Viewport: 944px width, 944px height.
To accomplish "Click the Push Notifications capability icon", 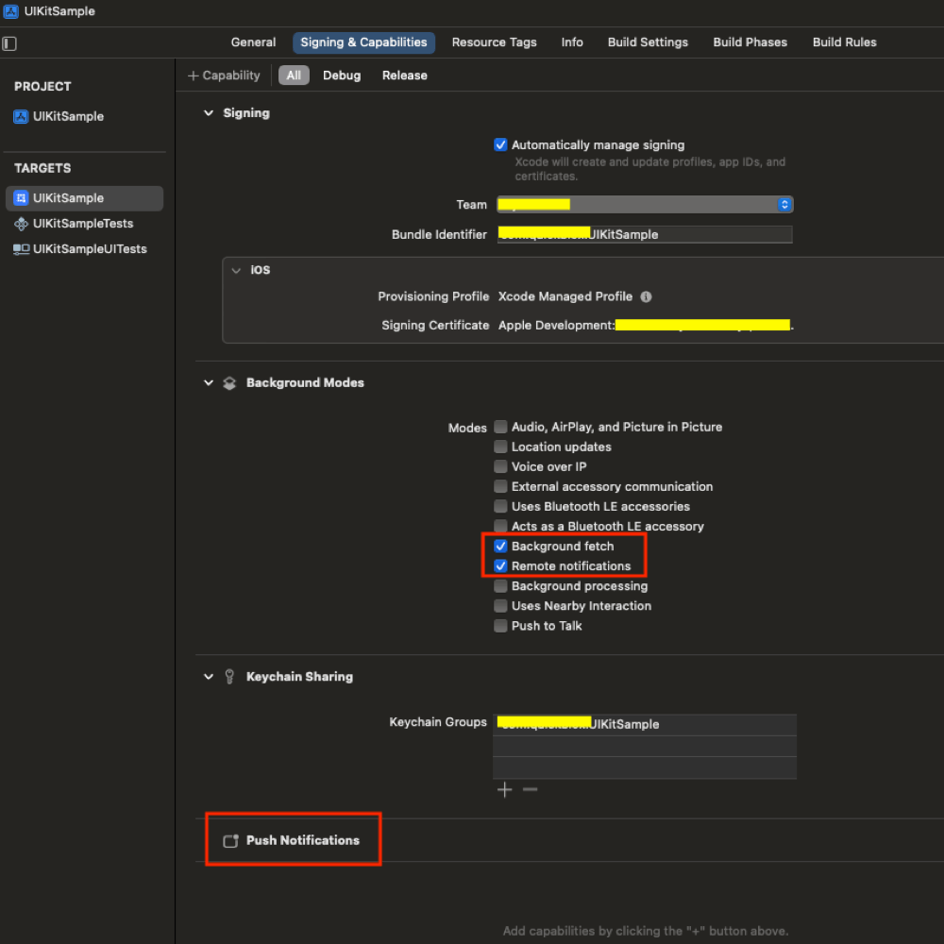I will pos(230,841).
